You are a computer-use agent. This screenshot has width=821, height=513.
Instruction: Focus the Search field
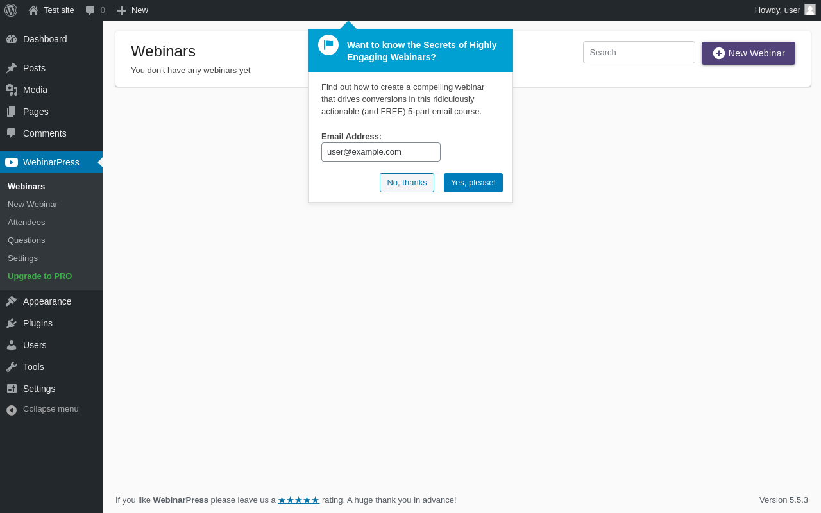pos(639,52)
